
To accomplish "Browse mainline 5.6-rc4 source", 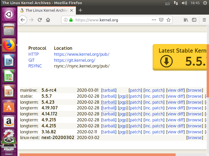I will click(195, 90).
